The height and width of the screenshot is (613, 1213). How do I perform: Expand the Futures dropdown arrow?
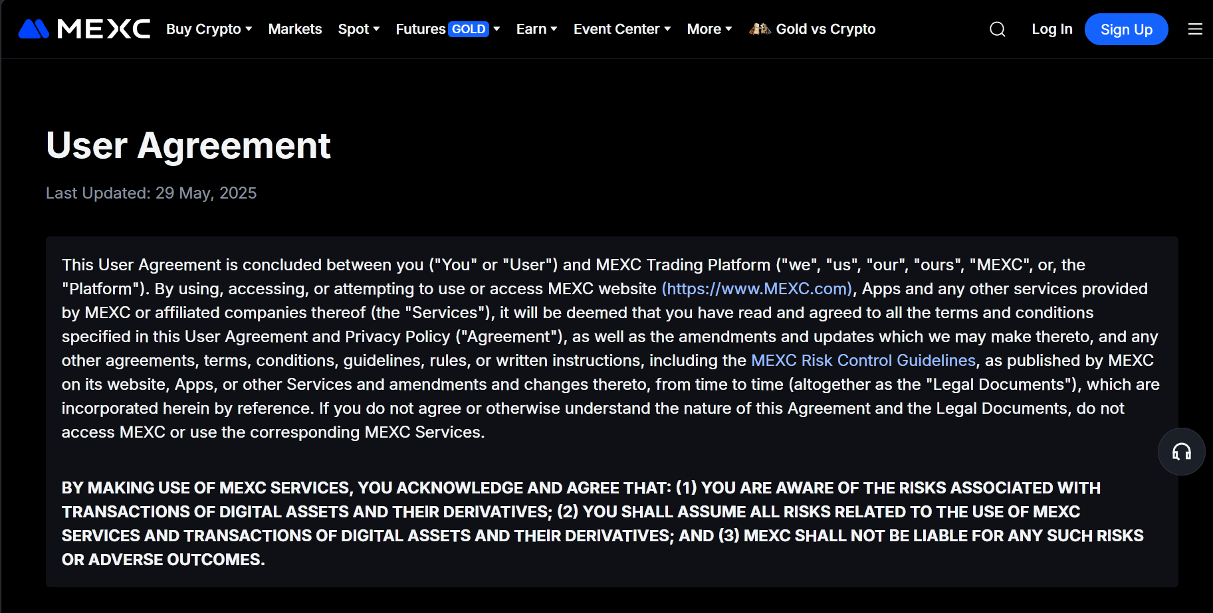coord(496,29)
